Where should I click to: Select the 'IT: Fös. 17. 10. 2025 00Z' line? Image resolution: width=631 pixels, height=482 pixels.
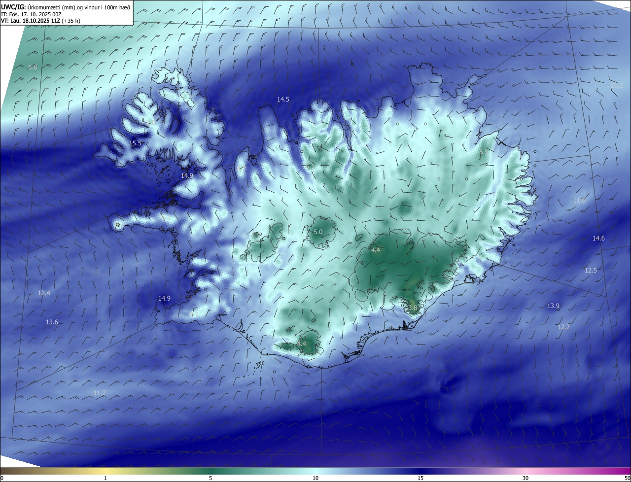pos(31,14)
